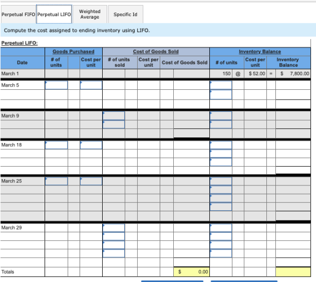Click March 25 goods purchased units field
Viewport: 316px width, 282px height.
pos(56,181)
